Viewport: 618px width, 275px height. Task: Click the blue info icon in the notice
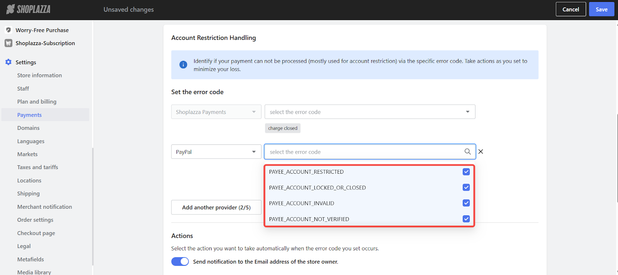183,65
